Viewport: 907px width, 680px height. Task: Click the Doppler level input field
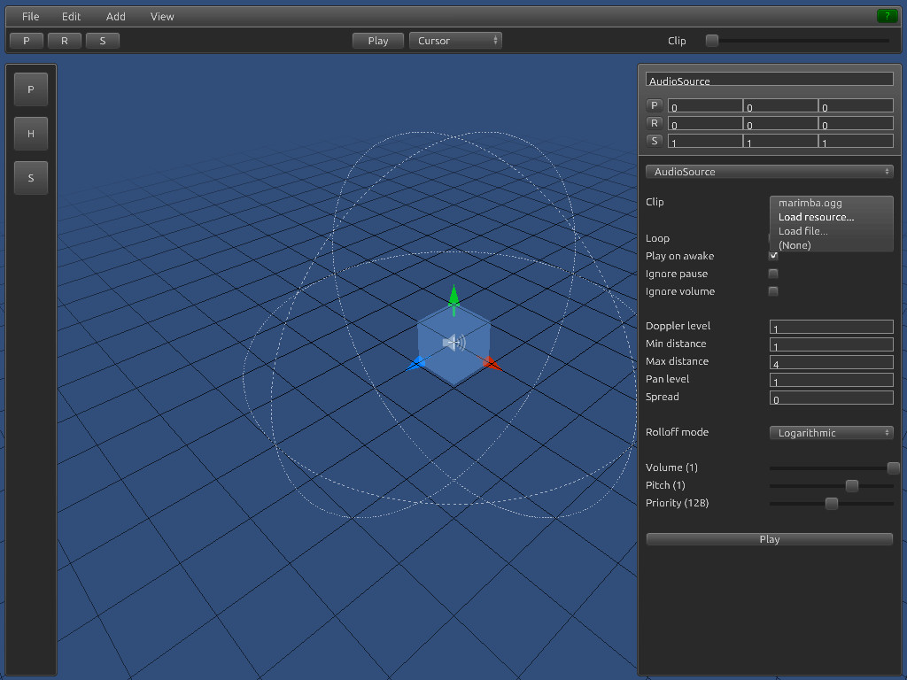click(831, 327)
